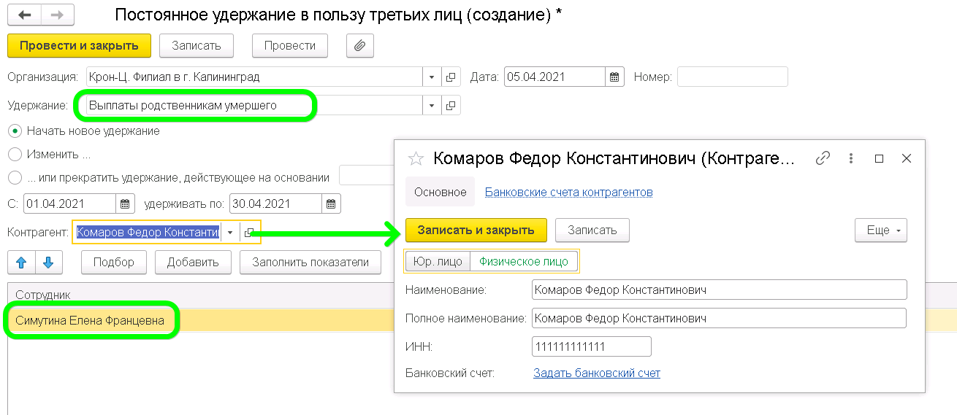Expand the Организация dropdown list
957x415 pixels.
tap(431, 77)
